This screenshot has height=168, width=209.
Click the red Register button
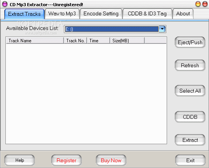pyautogui.click(x=66, y=160)
